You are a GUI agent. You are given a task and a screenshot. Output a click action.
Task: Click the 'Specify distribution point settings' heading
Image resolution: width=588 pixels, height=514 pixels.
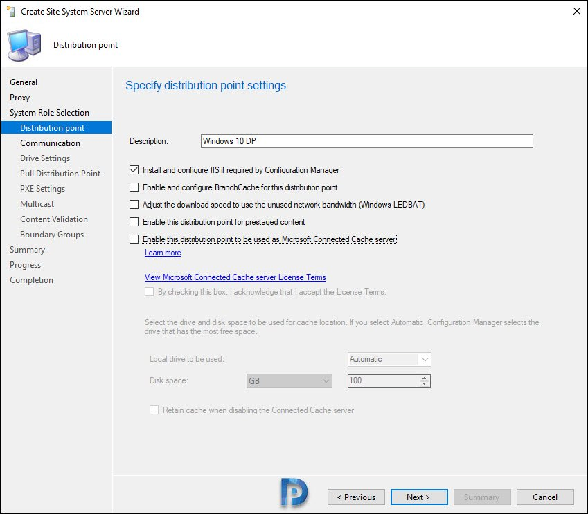[206, 85]
